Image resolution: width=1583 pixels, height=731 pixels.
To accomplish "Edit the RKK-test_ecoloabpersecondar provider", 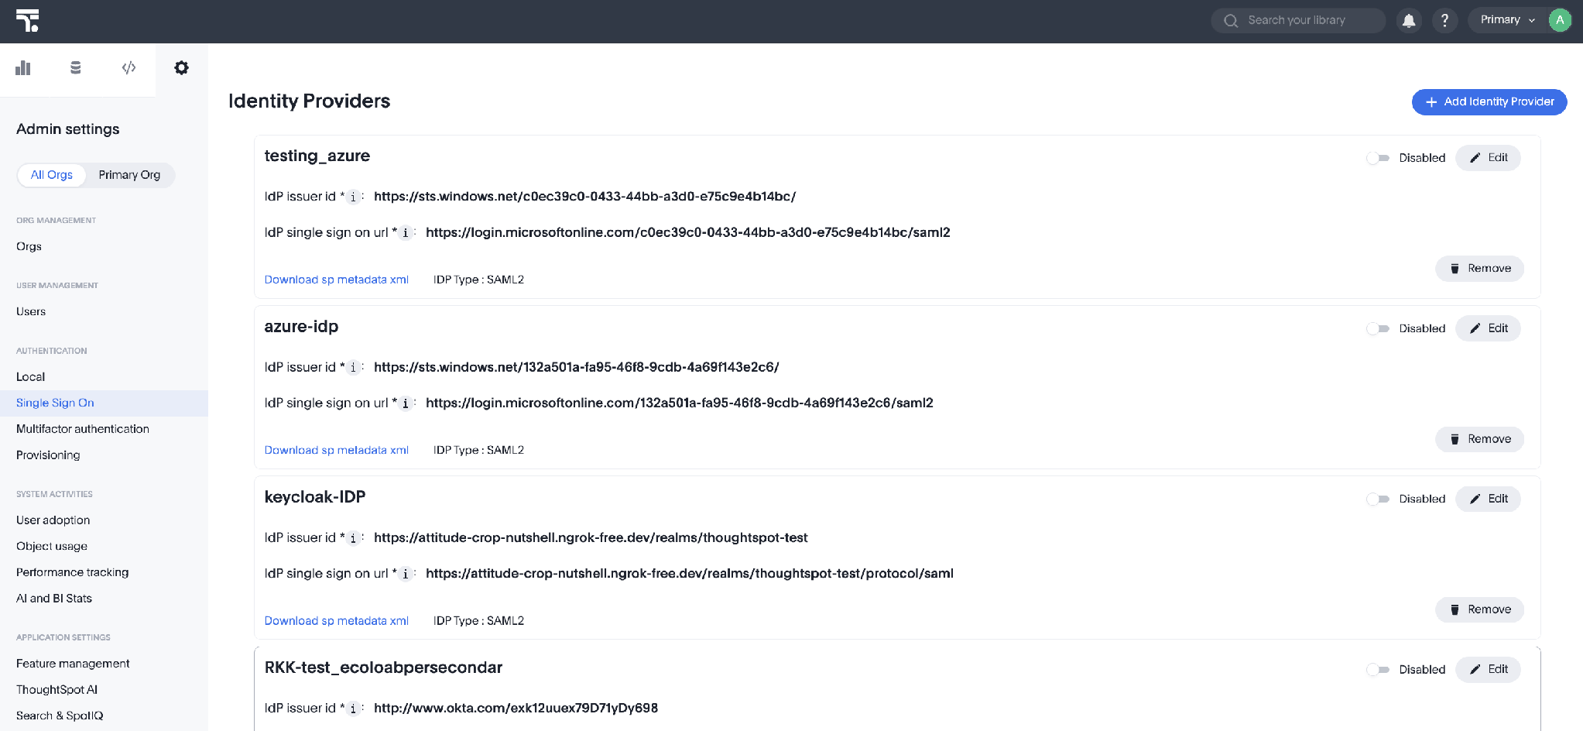I will 1488,669.
